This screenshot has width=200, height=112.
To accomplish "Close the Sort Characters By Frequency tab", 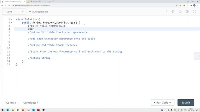I will click(x=24, y=2).
